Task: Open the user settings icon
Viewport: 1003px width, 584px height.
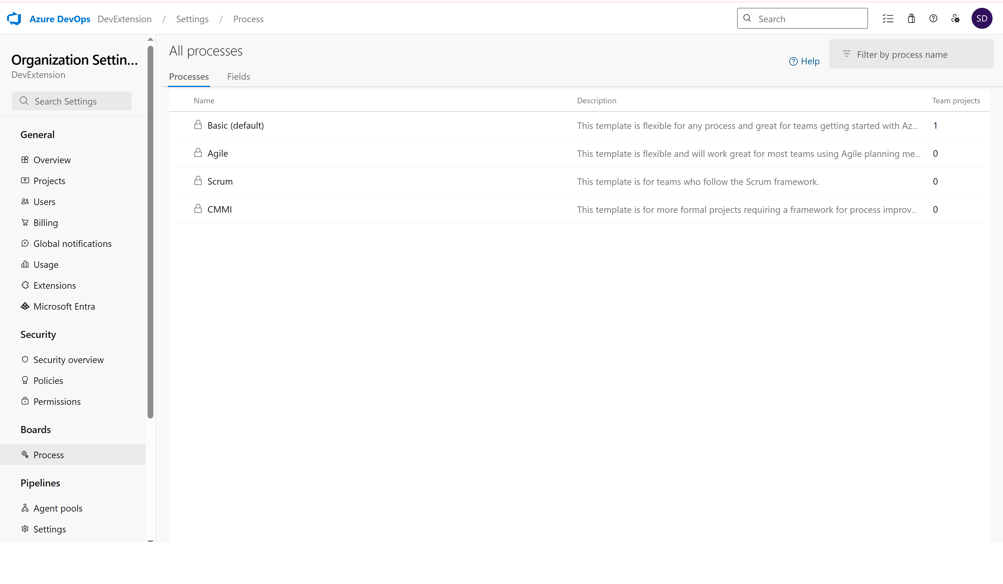Action: pos(956,19)
